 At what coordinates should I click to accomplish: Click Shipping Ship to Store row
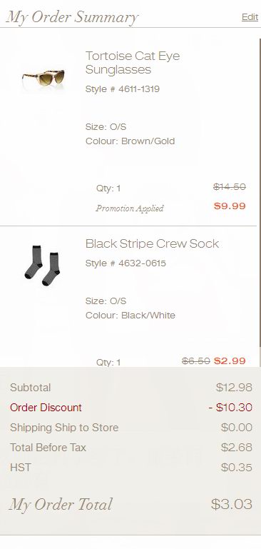pos(130,428)
